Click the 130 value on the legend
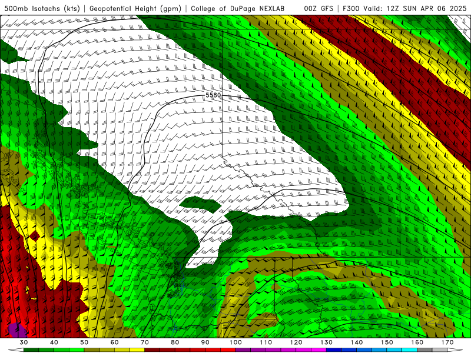The width and height of the screenshot is (471, 353). (x=327, y=342)
